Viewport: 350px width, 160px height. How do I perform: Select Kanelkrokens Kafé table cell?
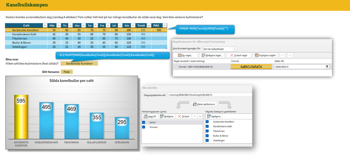tap(26, 34)
